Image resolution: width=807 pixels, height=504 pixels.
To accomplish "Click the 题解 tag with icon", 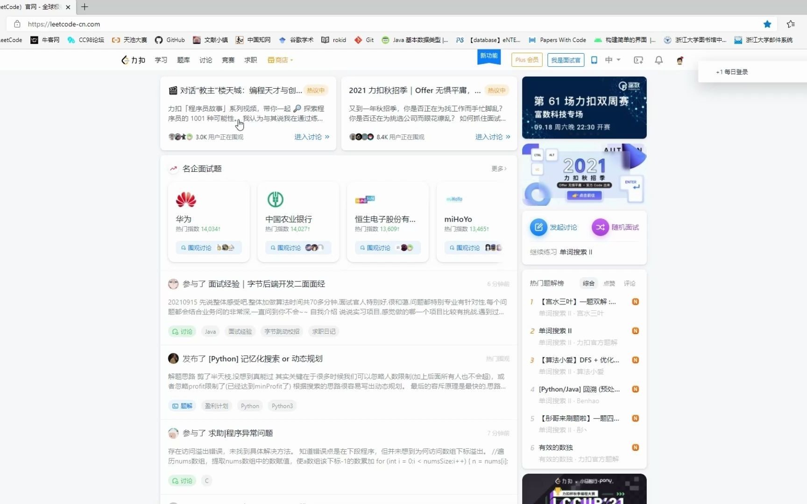I will (x=182, y=406).
